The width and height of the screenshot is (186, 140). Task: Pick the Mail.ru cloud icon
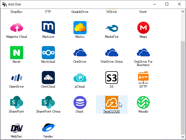(80, 28)
